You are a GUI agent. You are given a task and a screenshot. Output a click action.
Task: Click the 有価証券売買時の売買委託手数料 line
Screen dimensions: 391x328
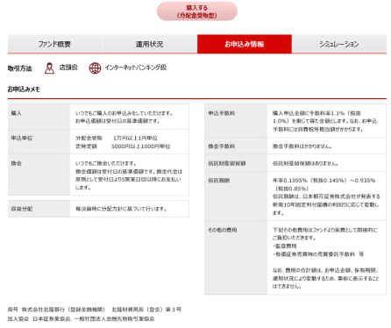318,254
